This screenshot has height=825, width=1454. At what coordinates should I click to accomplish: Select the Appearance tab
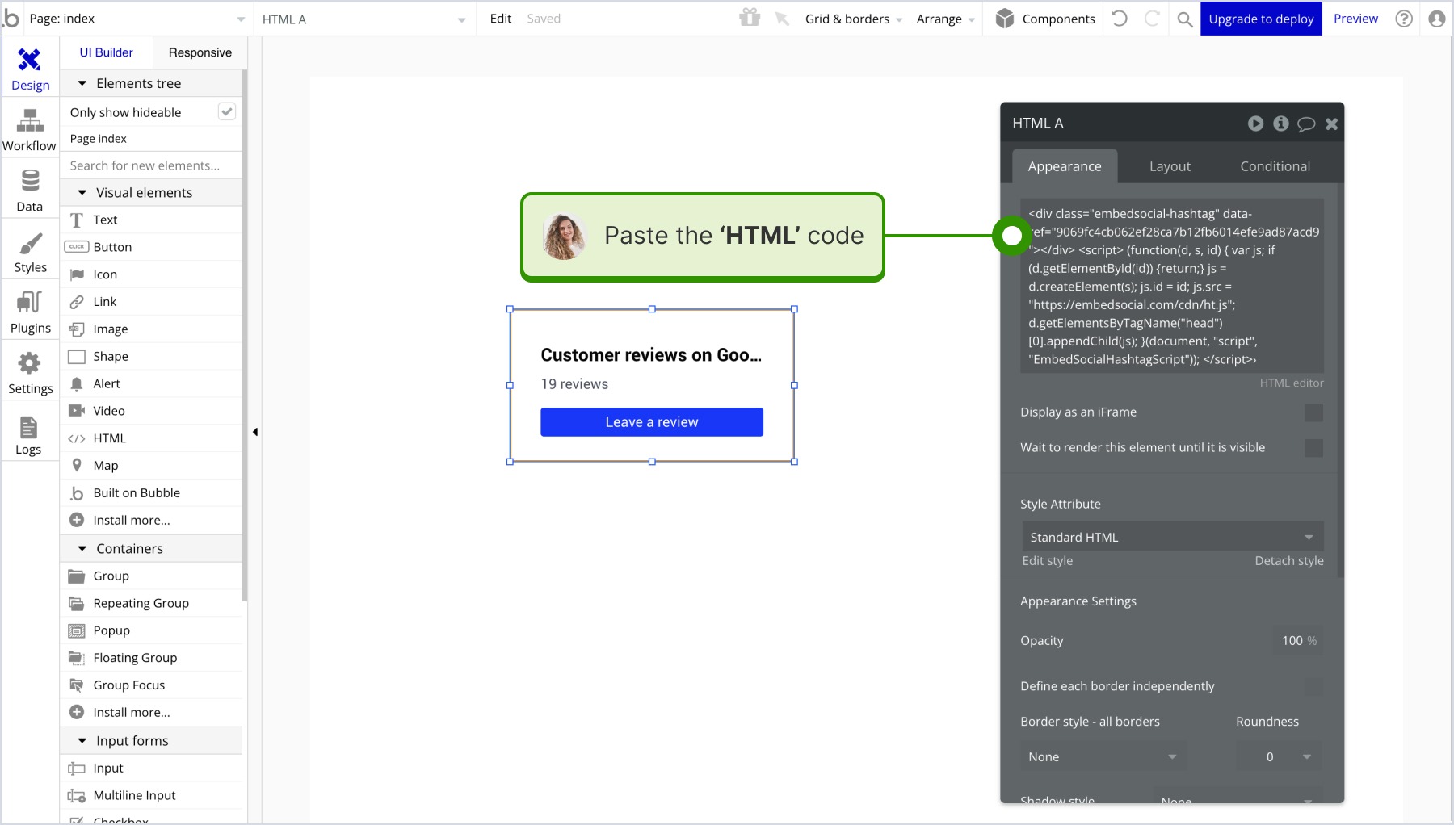(1064, 166)
